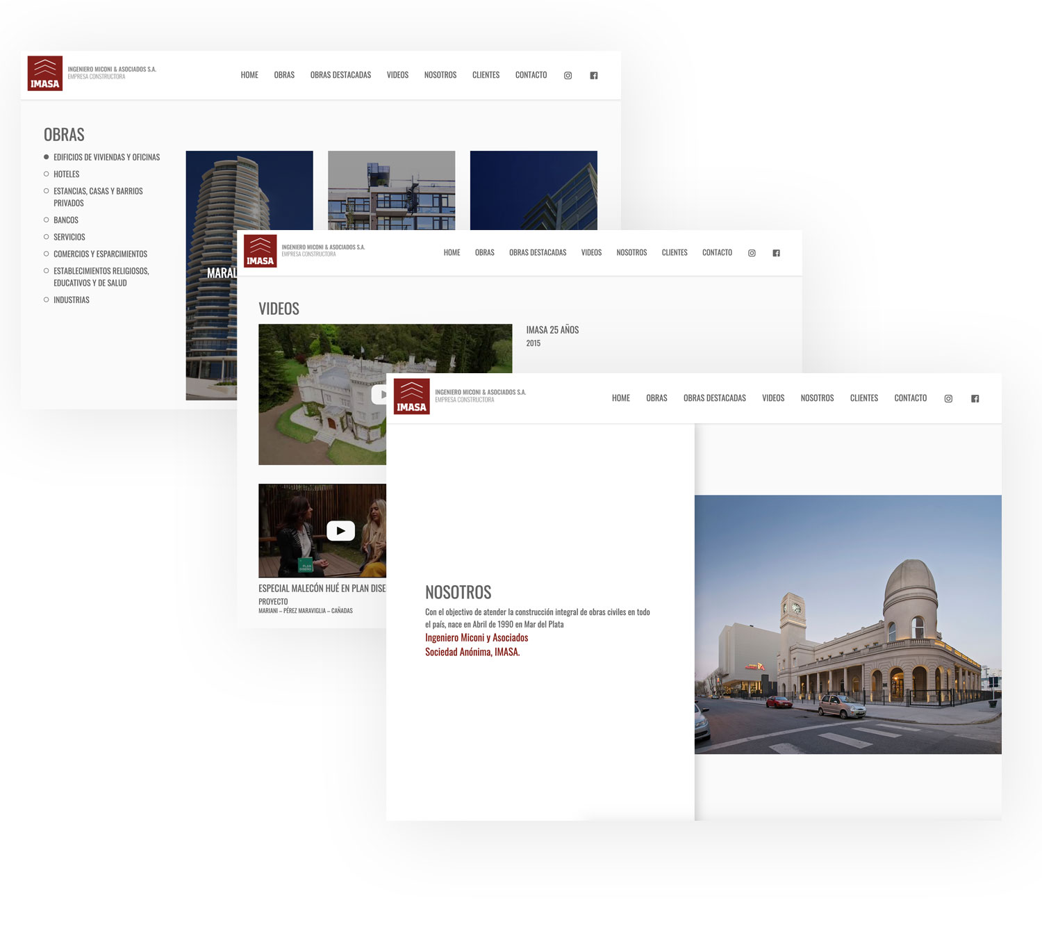The width and height of the screenshot is (1042, 941).
Task: Select the Bancos category in the Obras list
Action: (66, 220)
